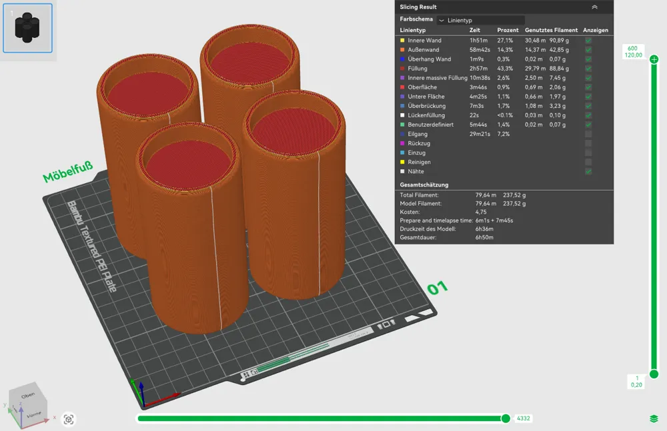Uncheck the Nähte display checkbox
This screenshot has width=667, height=431.
(588, 171)
